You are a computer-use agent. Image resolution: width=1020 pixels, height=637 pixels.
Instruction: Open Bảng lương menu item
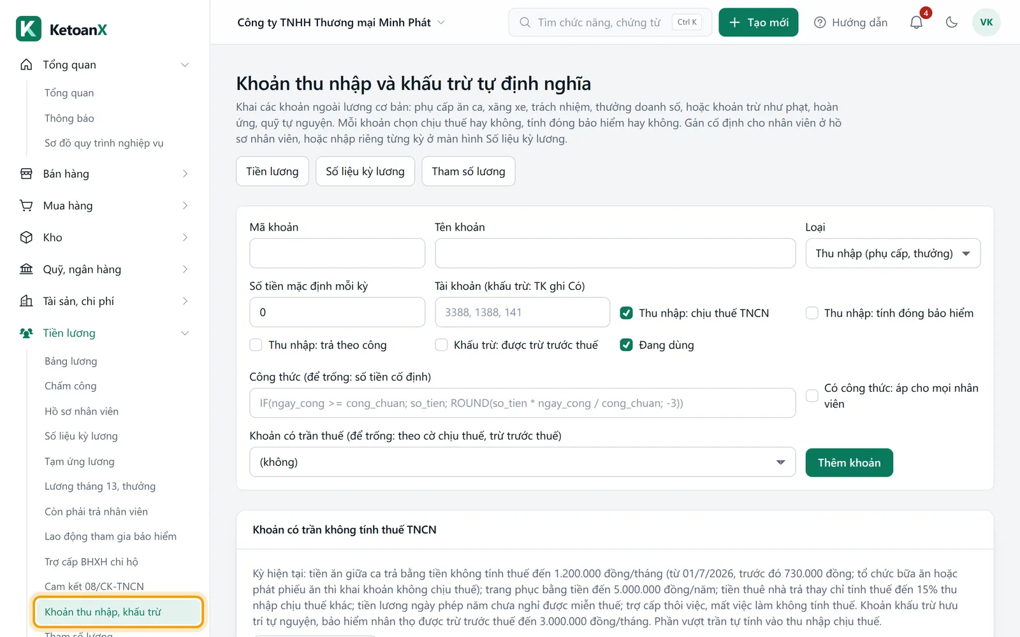(x=71, y=361)
